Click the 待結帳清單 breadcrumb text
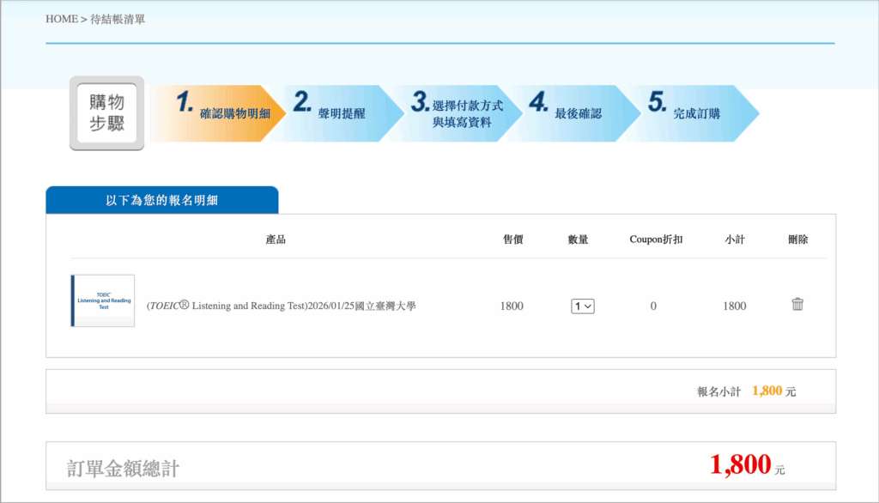Screen dimensions: 879x503 pos(118,19)
